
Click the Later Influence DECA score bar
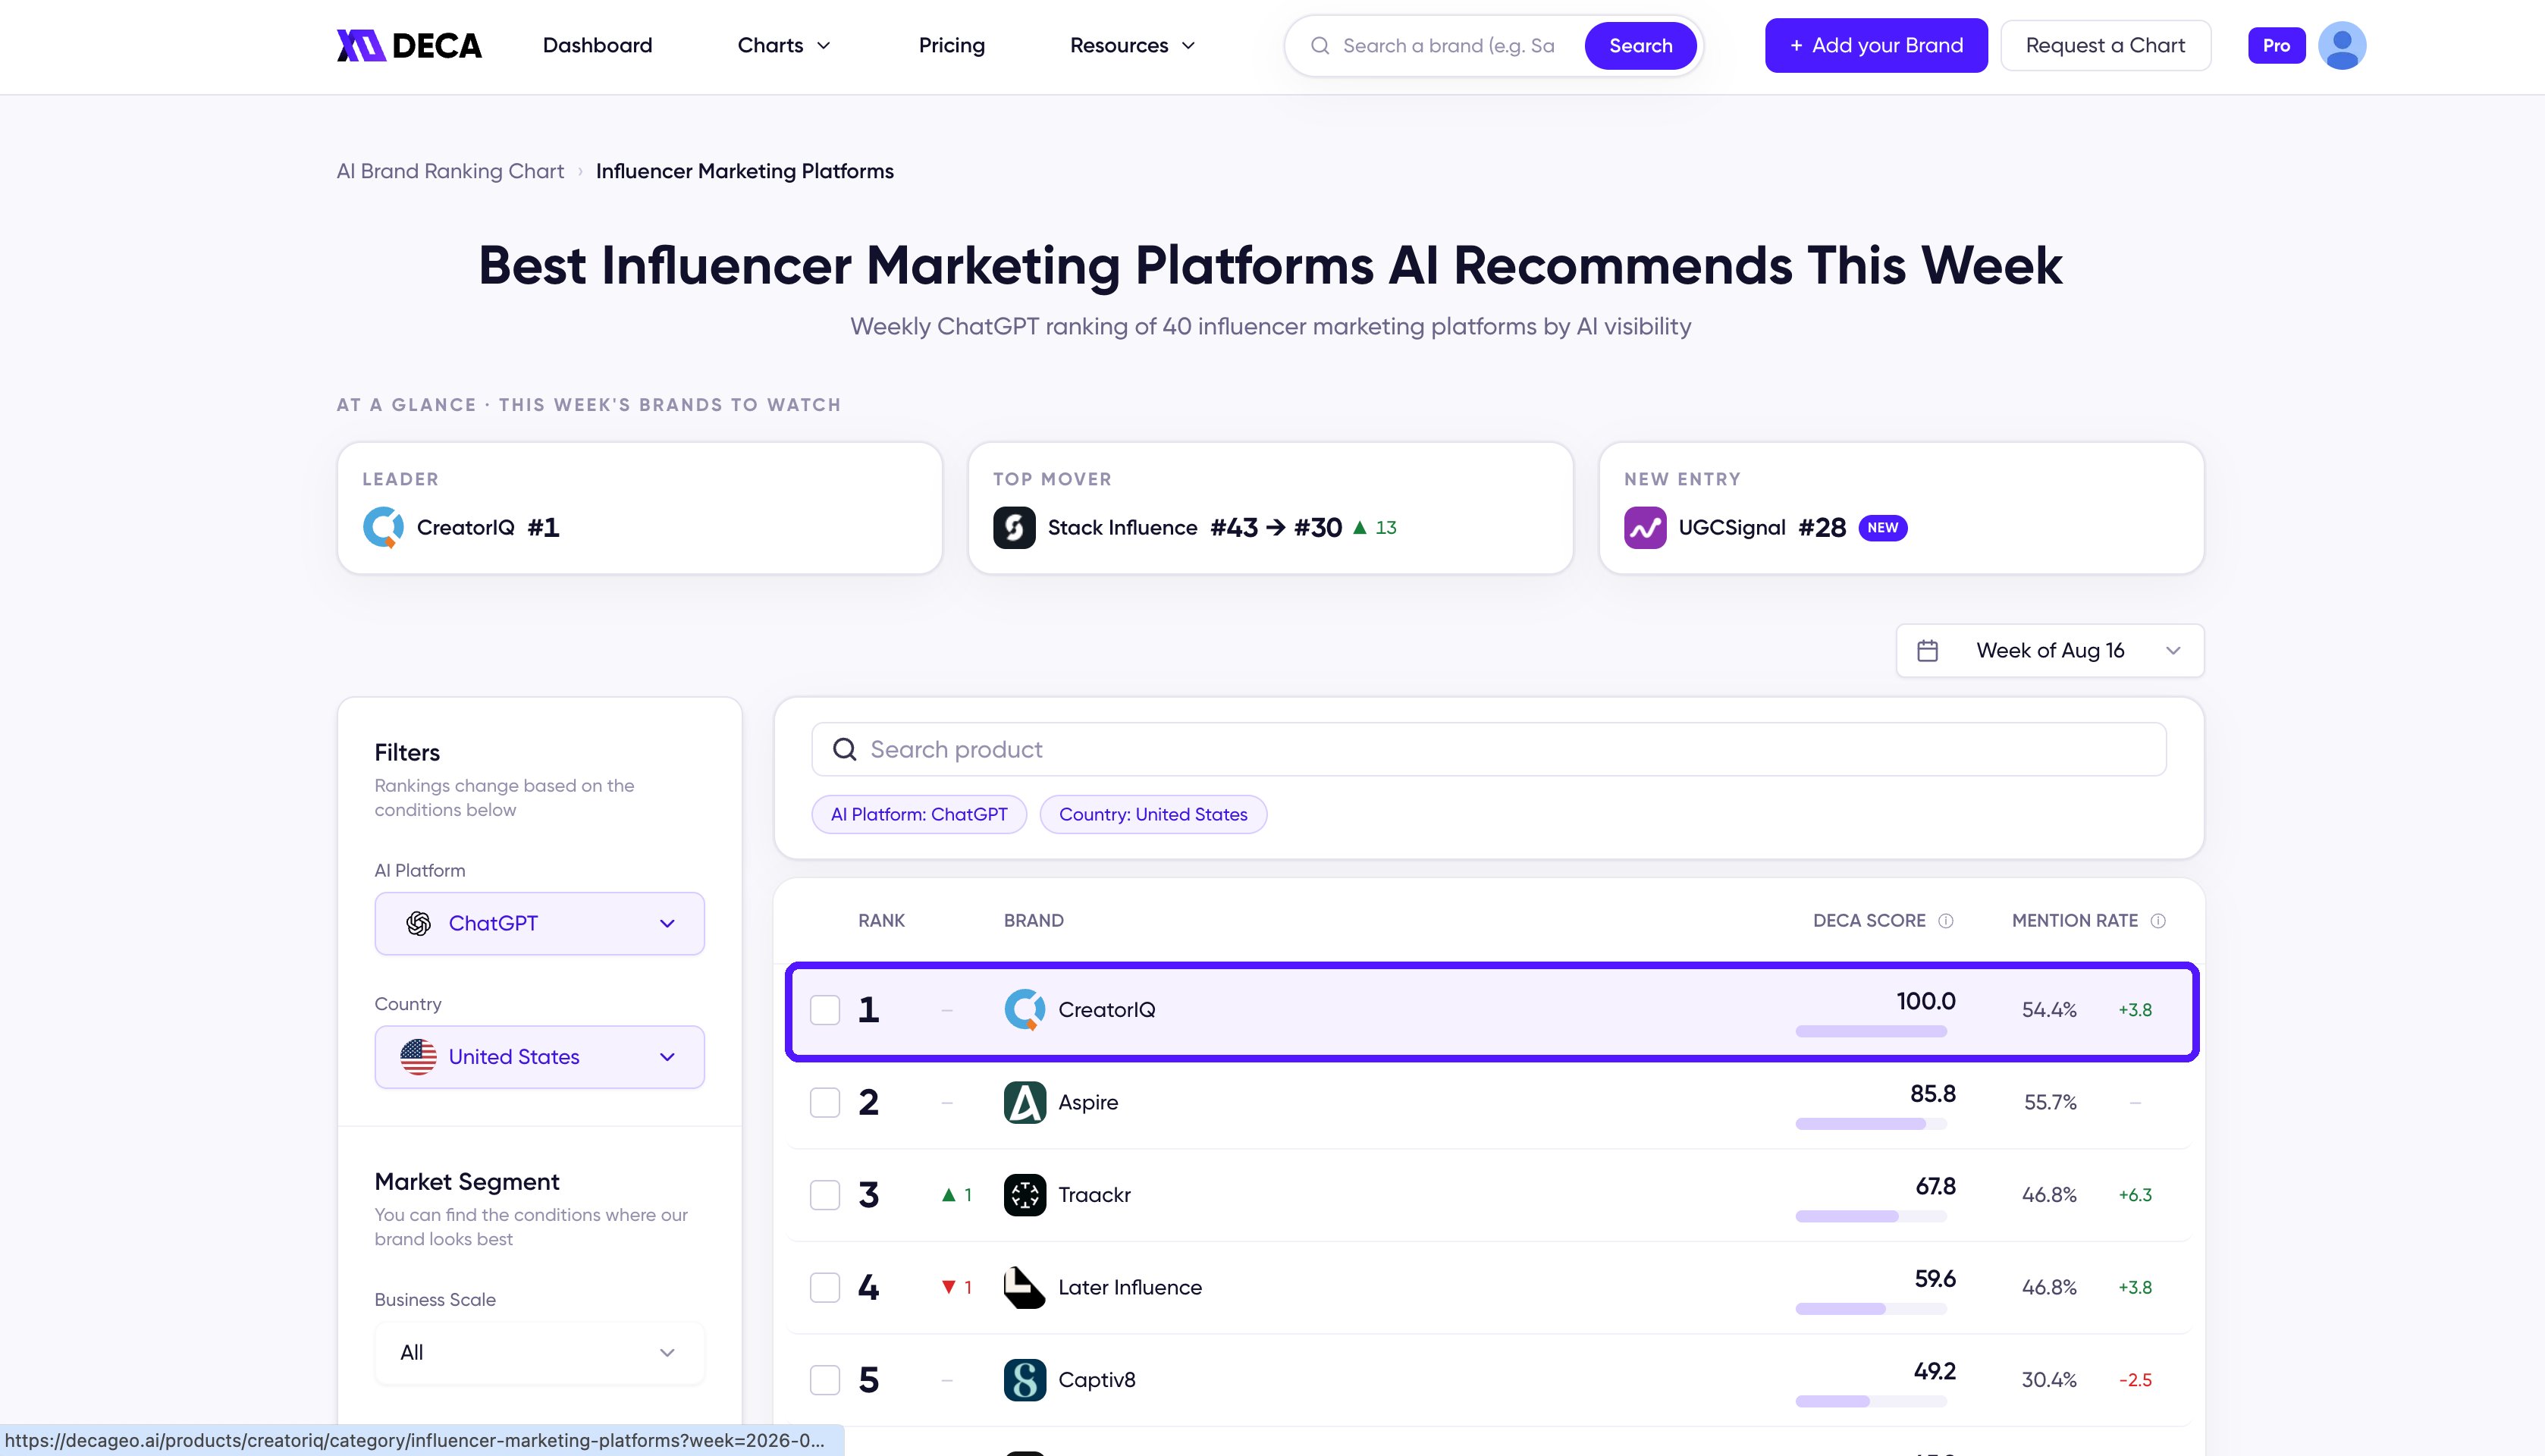point(1871,1309)
